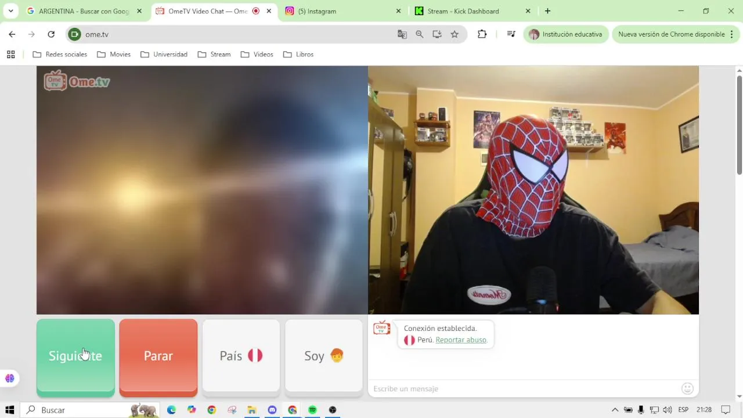743x418 pixels.
Task: Open the País country selector
Action: (x=241, y=356)
